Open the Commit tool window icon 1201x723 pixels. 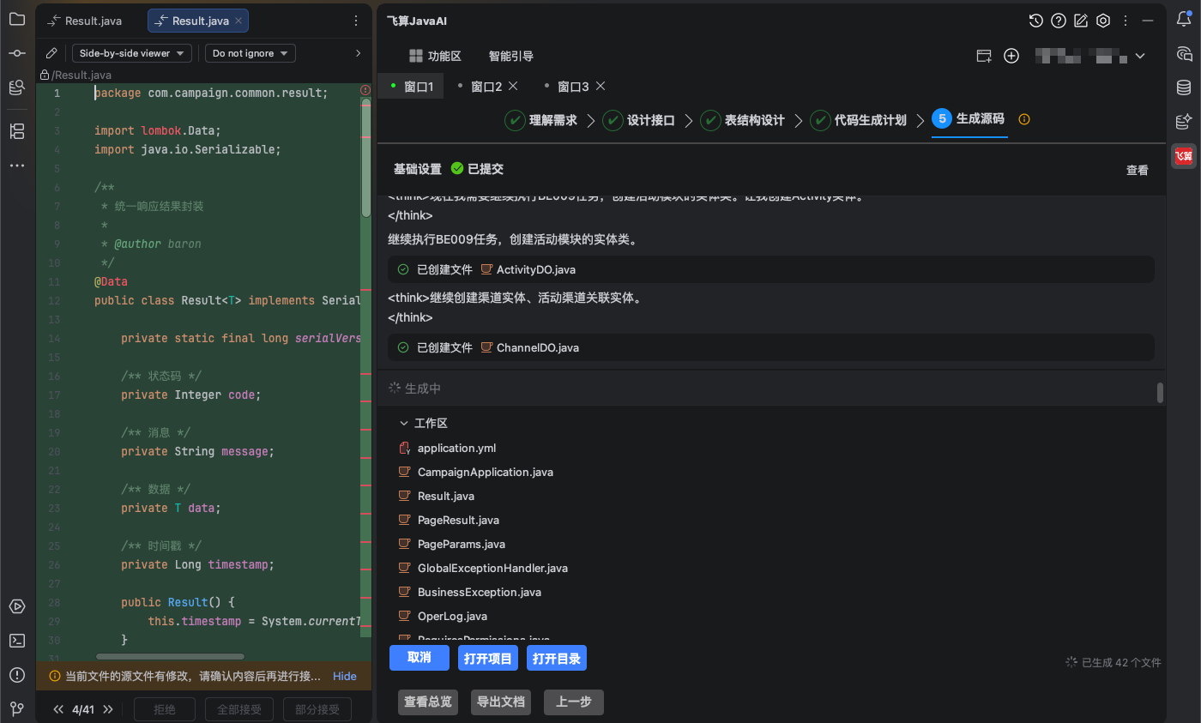(17, 53)
